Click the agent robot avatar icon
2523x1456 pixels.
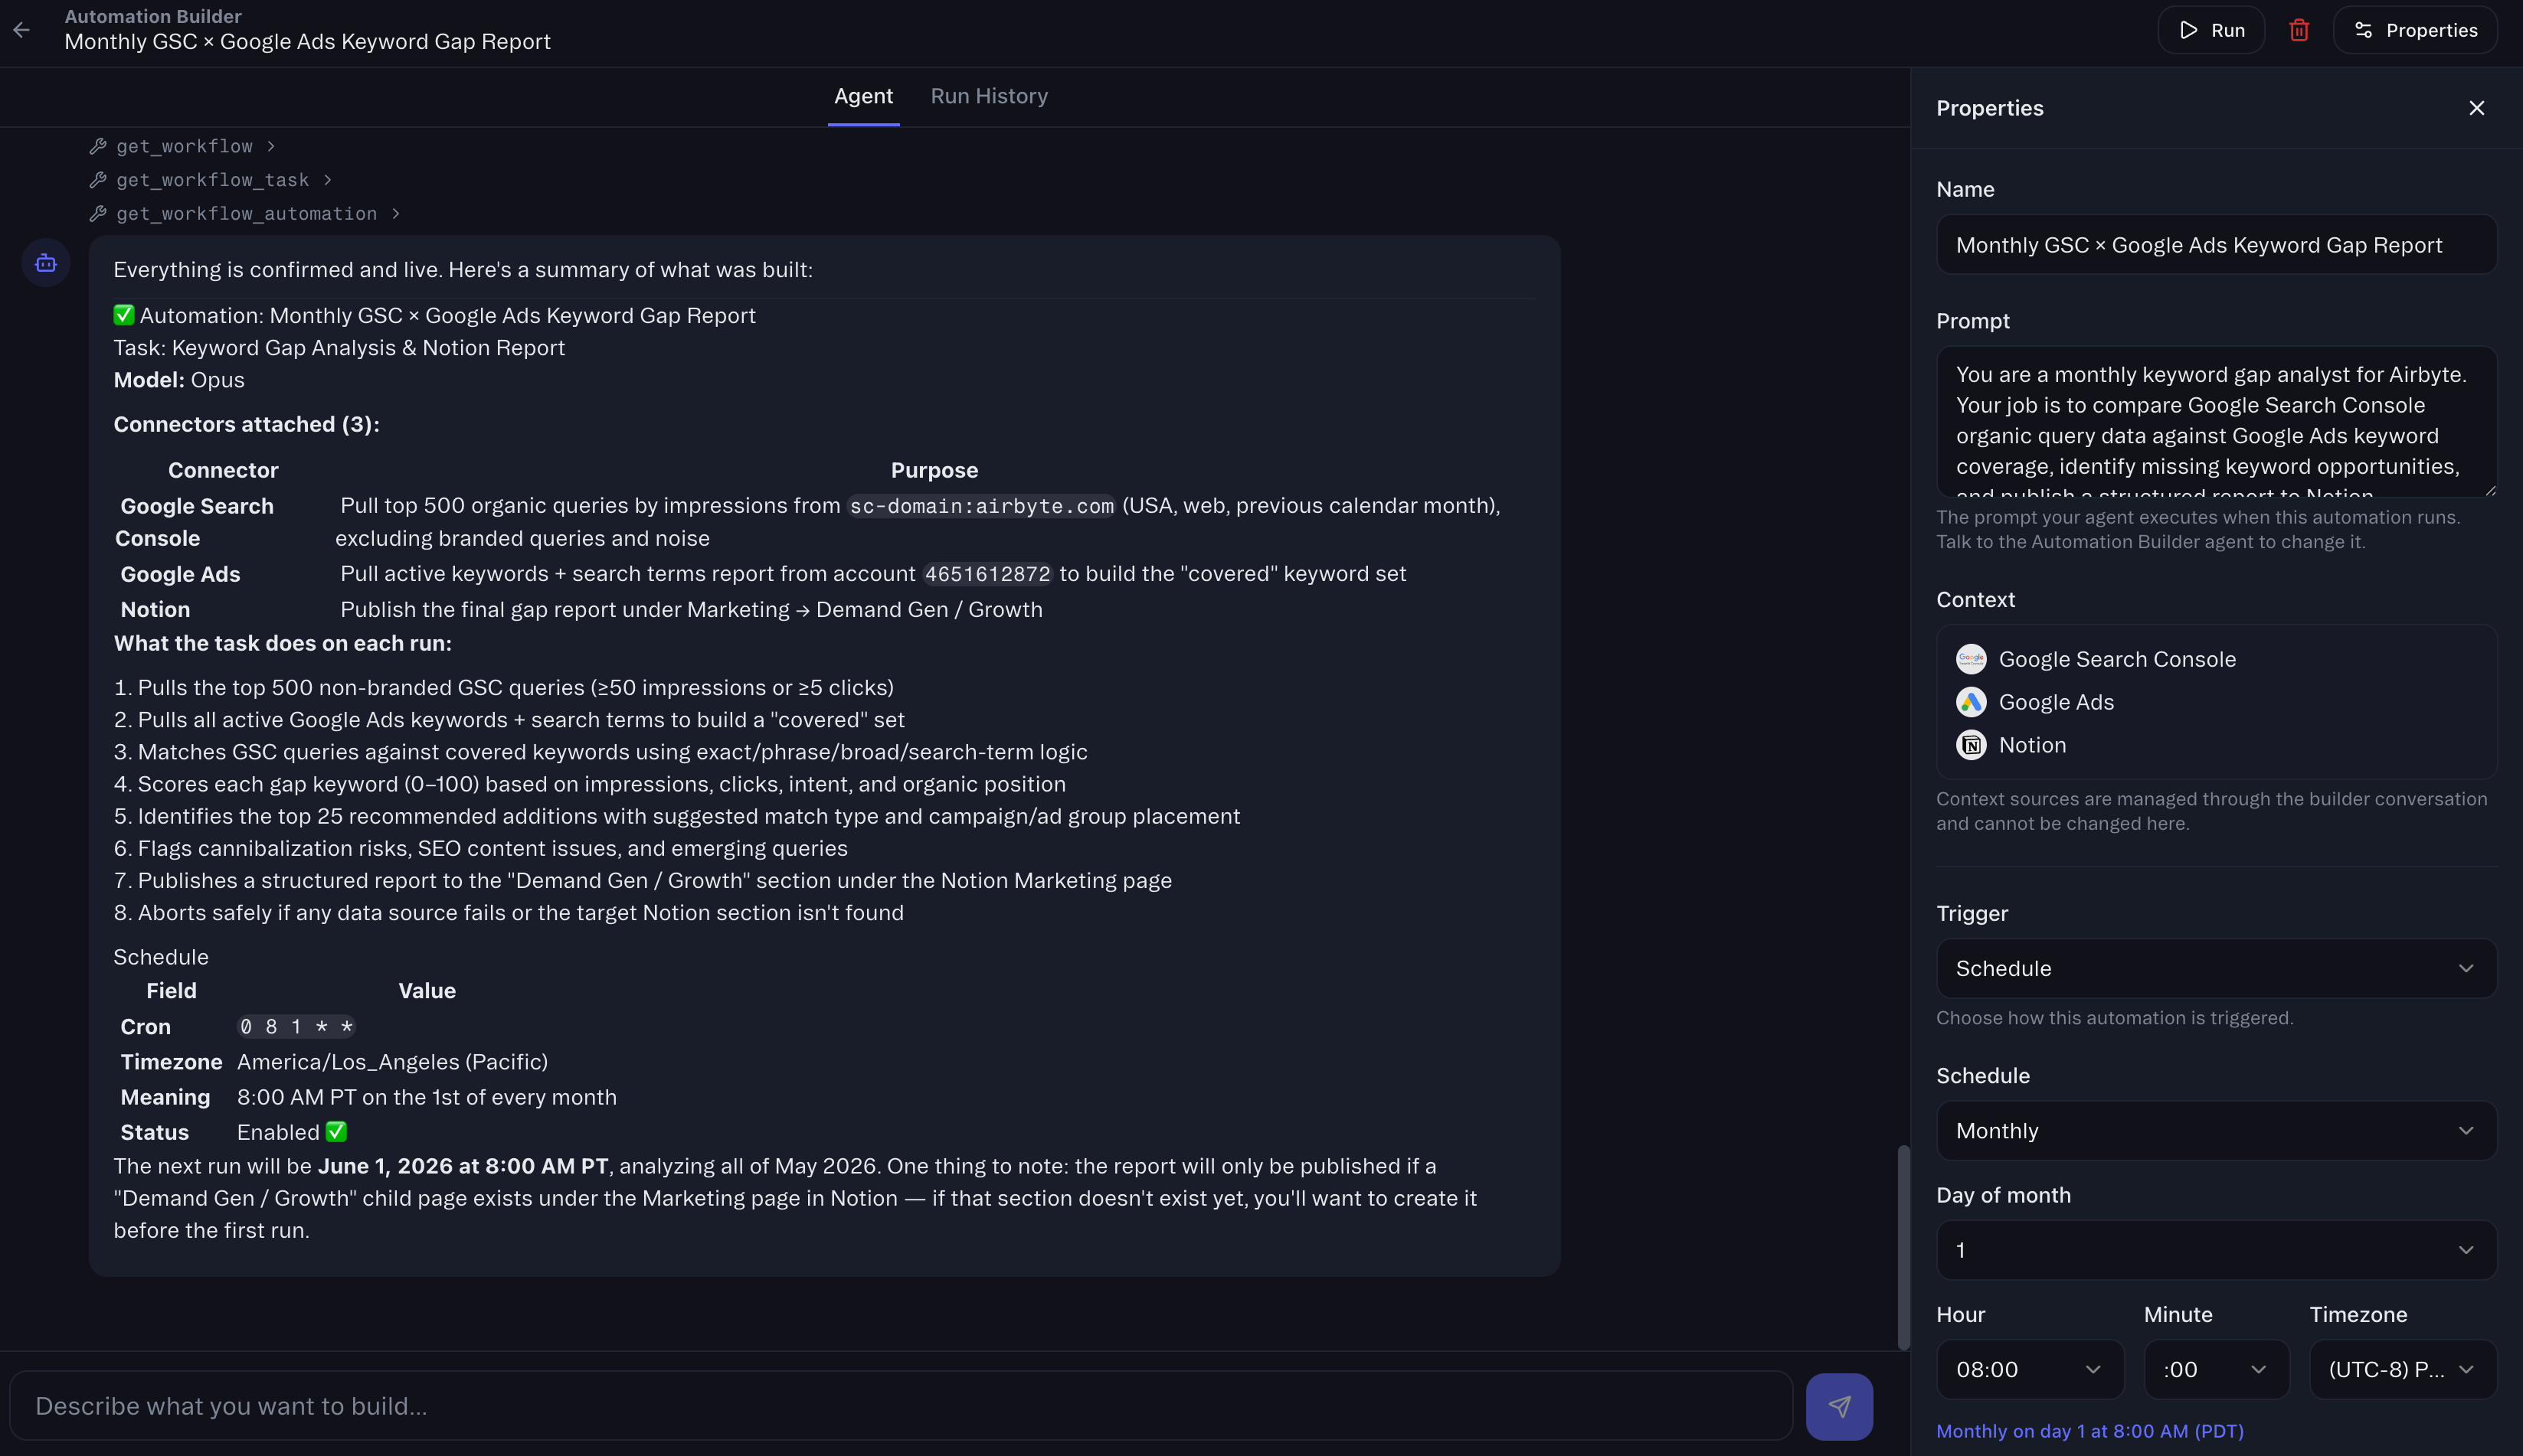point(46,263)
